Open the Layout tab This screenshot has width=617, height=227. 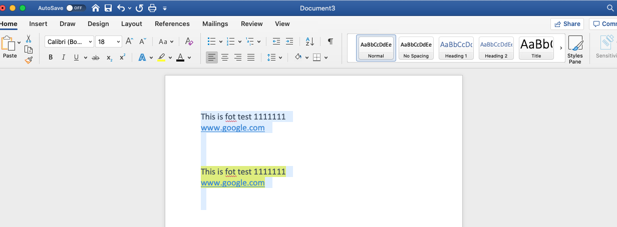(x=132, y=23)
